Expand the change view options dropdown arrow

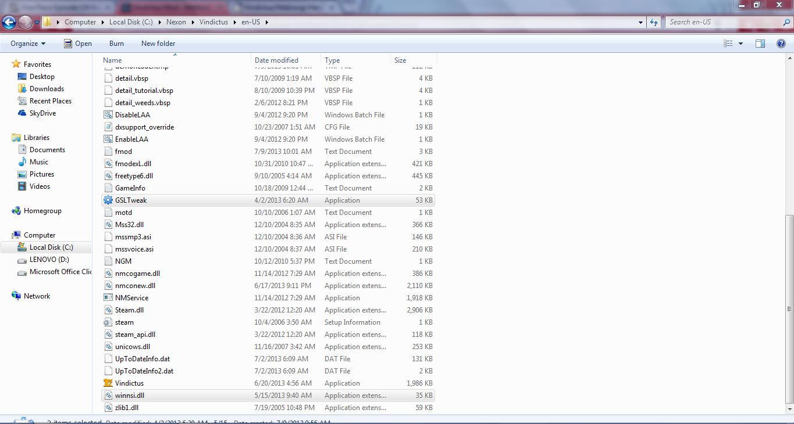[740, 44]
